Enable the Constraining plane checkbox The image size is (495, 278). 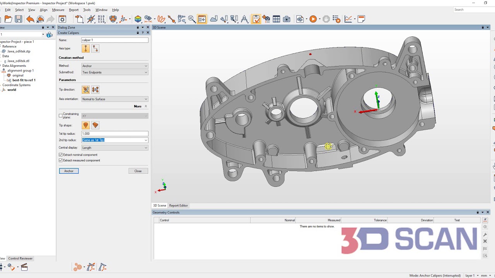(x=61, y=115)
